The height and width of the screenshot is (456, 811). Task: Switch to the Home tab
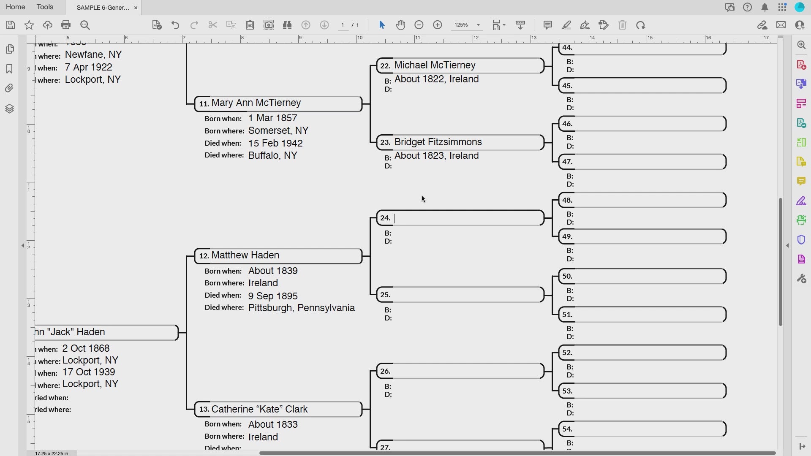click(x=15, y=7)
